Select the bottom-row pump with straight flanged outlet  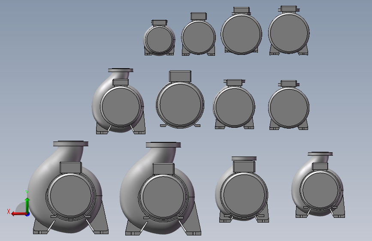point(243,190)
